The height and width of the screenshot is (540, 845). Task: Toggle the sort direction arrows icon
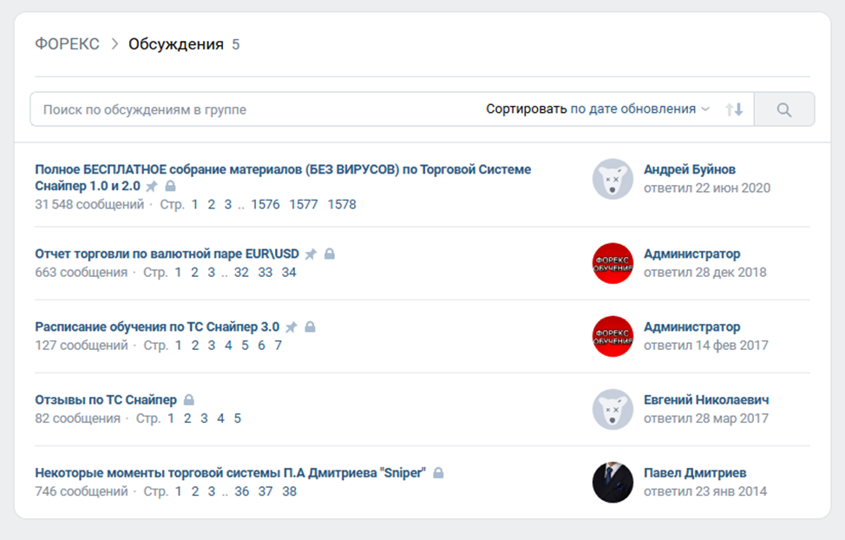734,109
